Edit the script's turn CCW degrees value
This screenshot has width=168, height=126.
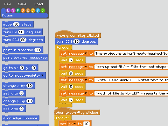pyautogui.click(x=76, y=42)
